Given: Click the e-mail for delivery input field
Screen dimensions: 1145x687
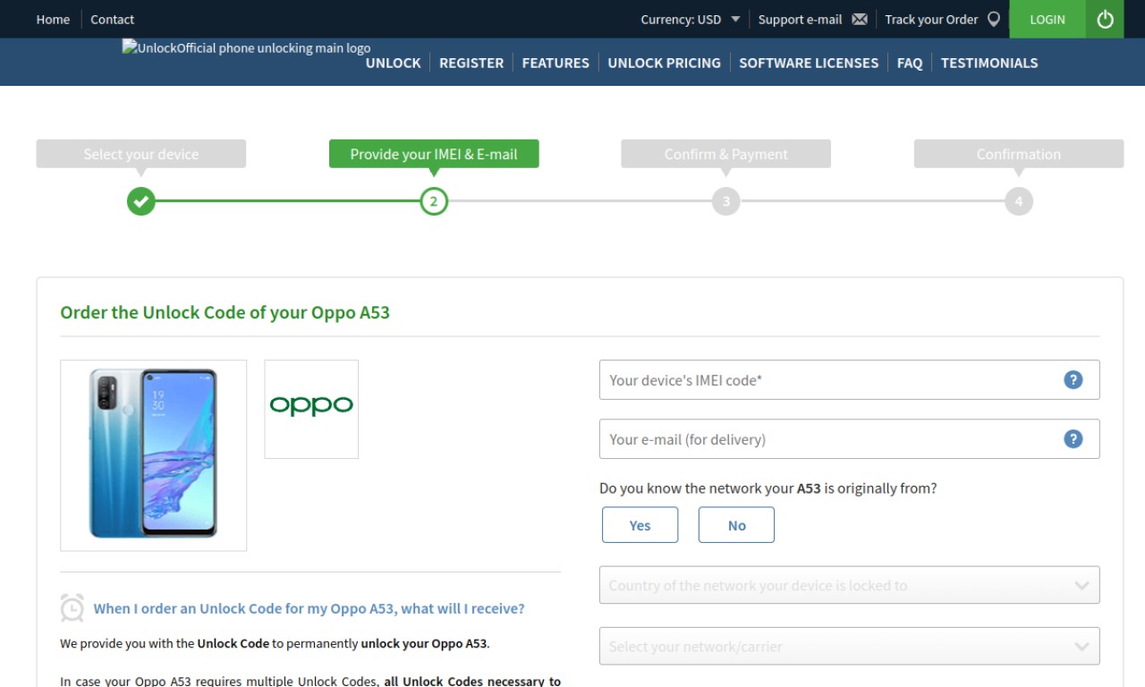Looking at the screenshot, I should (849, 439).
